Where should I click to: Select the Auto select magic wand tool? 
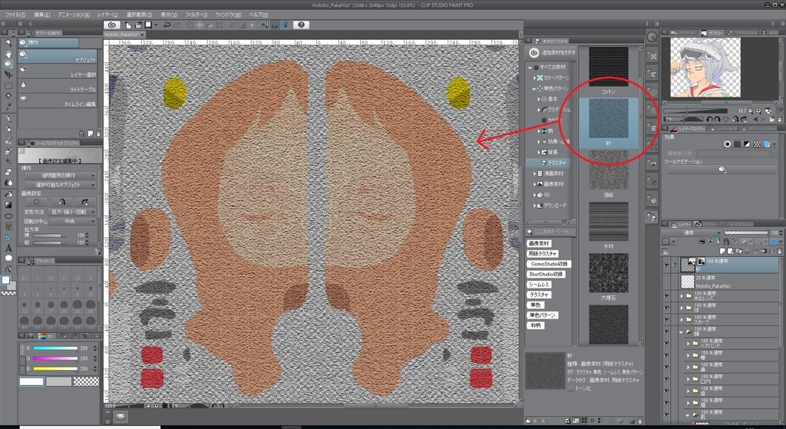8,96
